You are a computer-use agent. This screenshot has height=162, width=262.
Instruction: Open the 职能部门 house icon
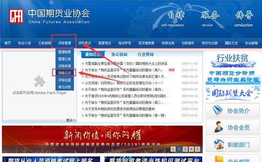tap(219, 144)
